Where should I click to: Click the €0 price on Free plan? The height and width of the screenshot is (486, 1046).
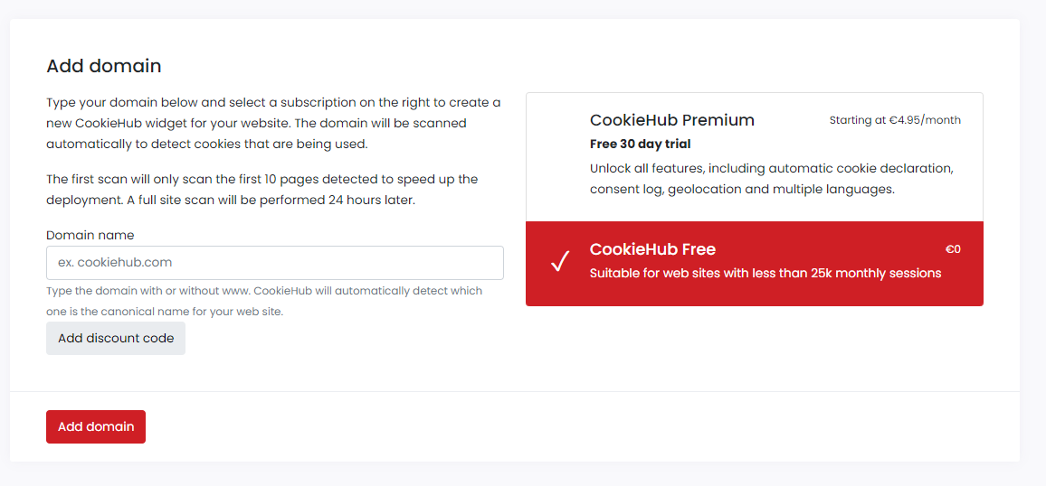954,249
